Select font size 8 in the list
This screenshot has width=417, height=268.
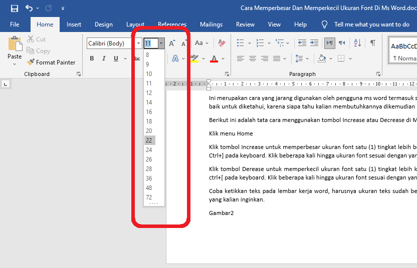coord(147,55)
